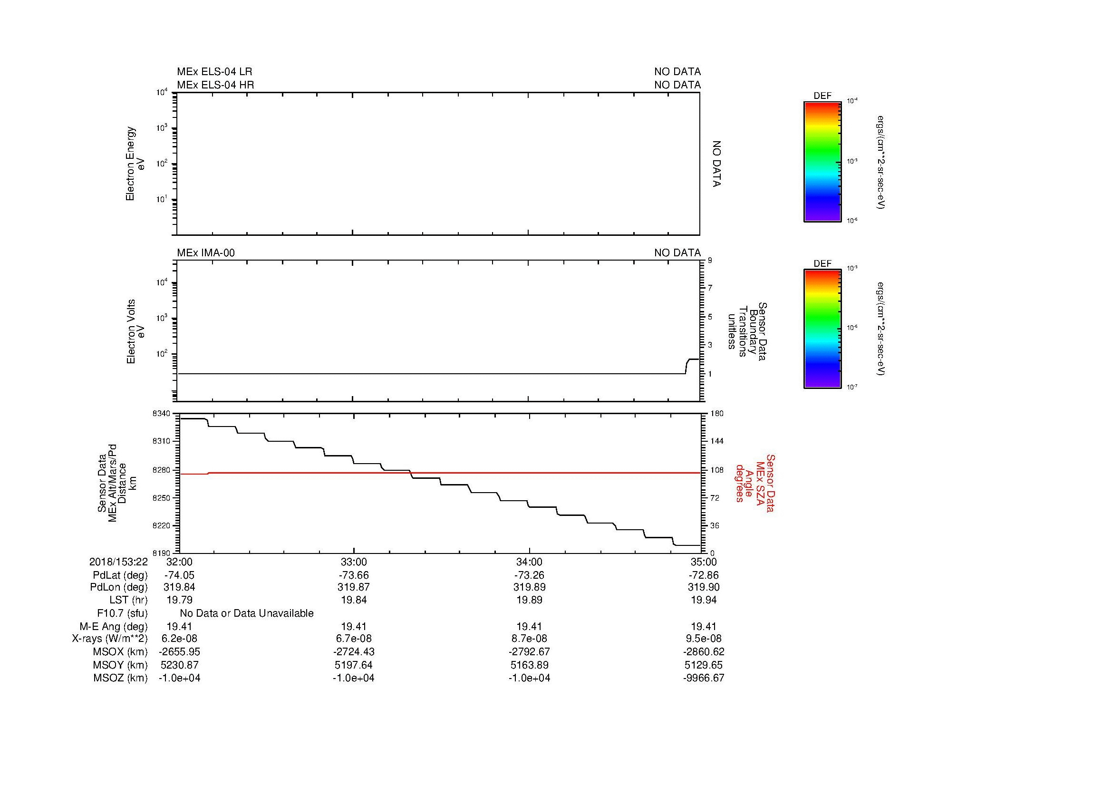The width and height of the screenshot is (1112, 786).
Task: Click the lower DEF color bar
Action: (x=822, y=330)
